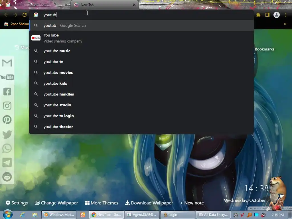Click the blue monitor tray icon
This screenshot has height=219, width=292.
(256, 215)
